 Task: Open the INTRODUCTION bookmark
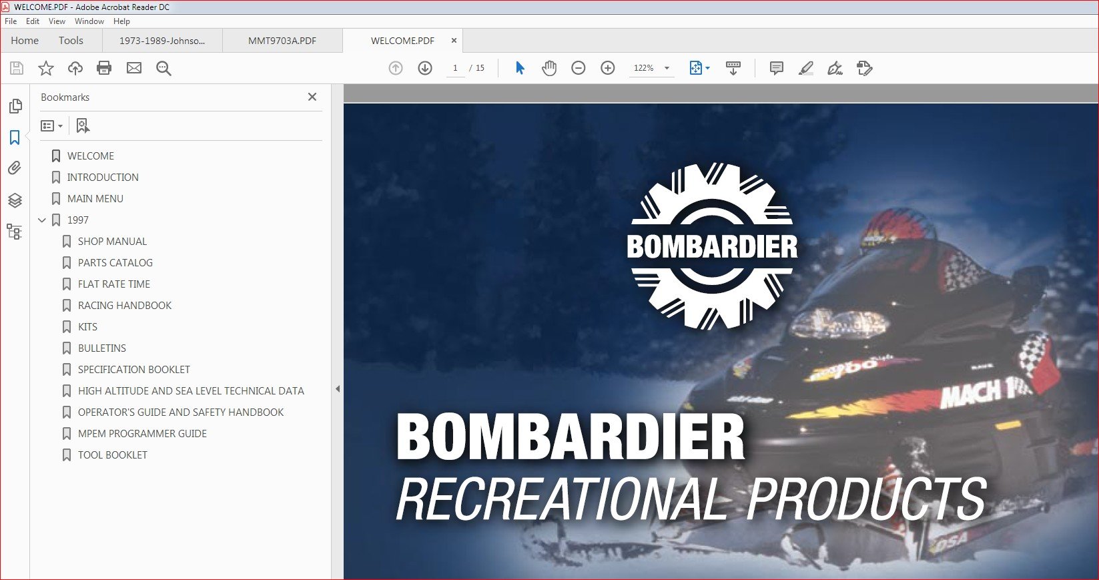pyautogui.click(x=103, y=178)
